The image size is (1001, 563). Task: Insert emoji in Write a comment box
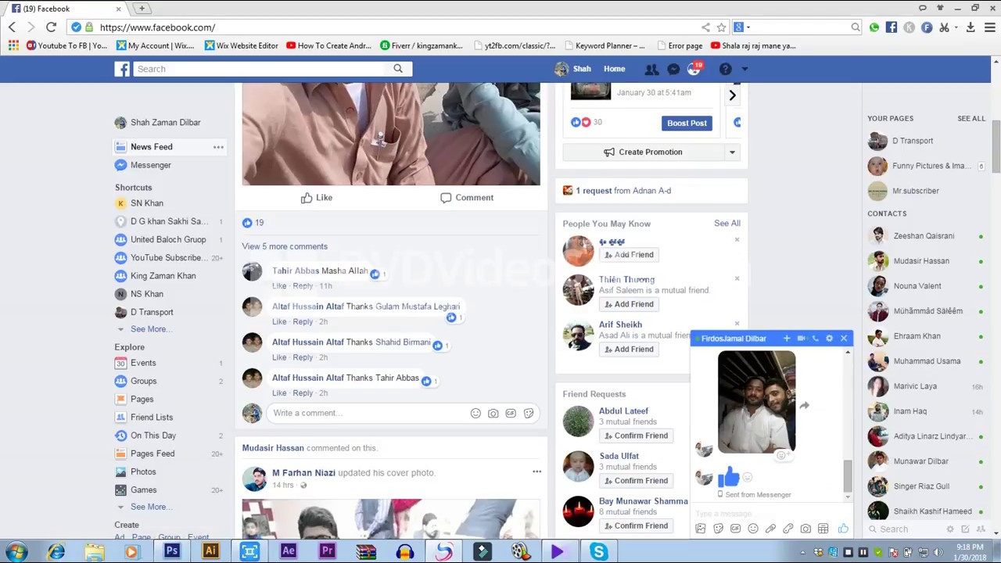pos(475,413)
